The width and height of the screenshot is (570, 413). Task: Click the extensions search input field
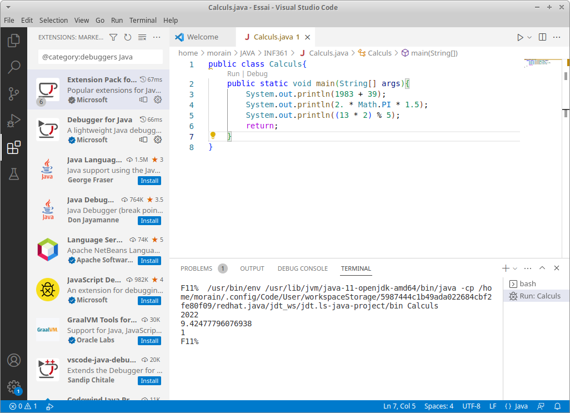click(x=101, y=57)
